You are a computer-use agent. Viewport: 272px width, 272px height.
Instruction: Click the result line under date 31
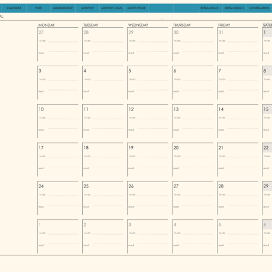click(x=242, y=51)
